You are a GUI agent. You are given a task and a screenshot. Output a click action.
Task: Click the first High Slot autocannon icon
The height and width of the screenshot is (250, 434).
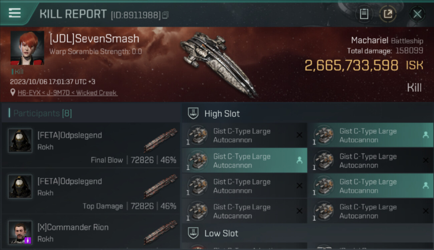tap(197, 135)
